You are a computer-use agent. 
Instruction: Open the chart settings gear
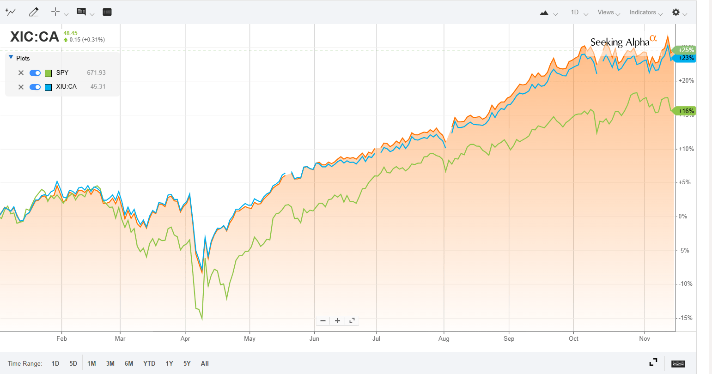(675, 12)
